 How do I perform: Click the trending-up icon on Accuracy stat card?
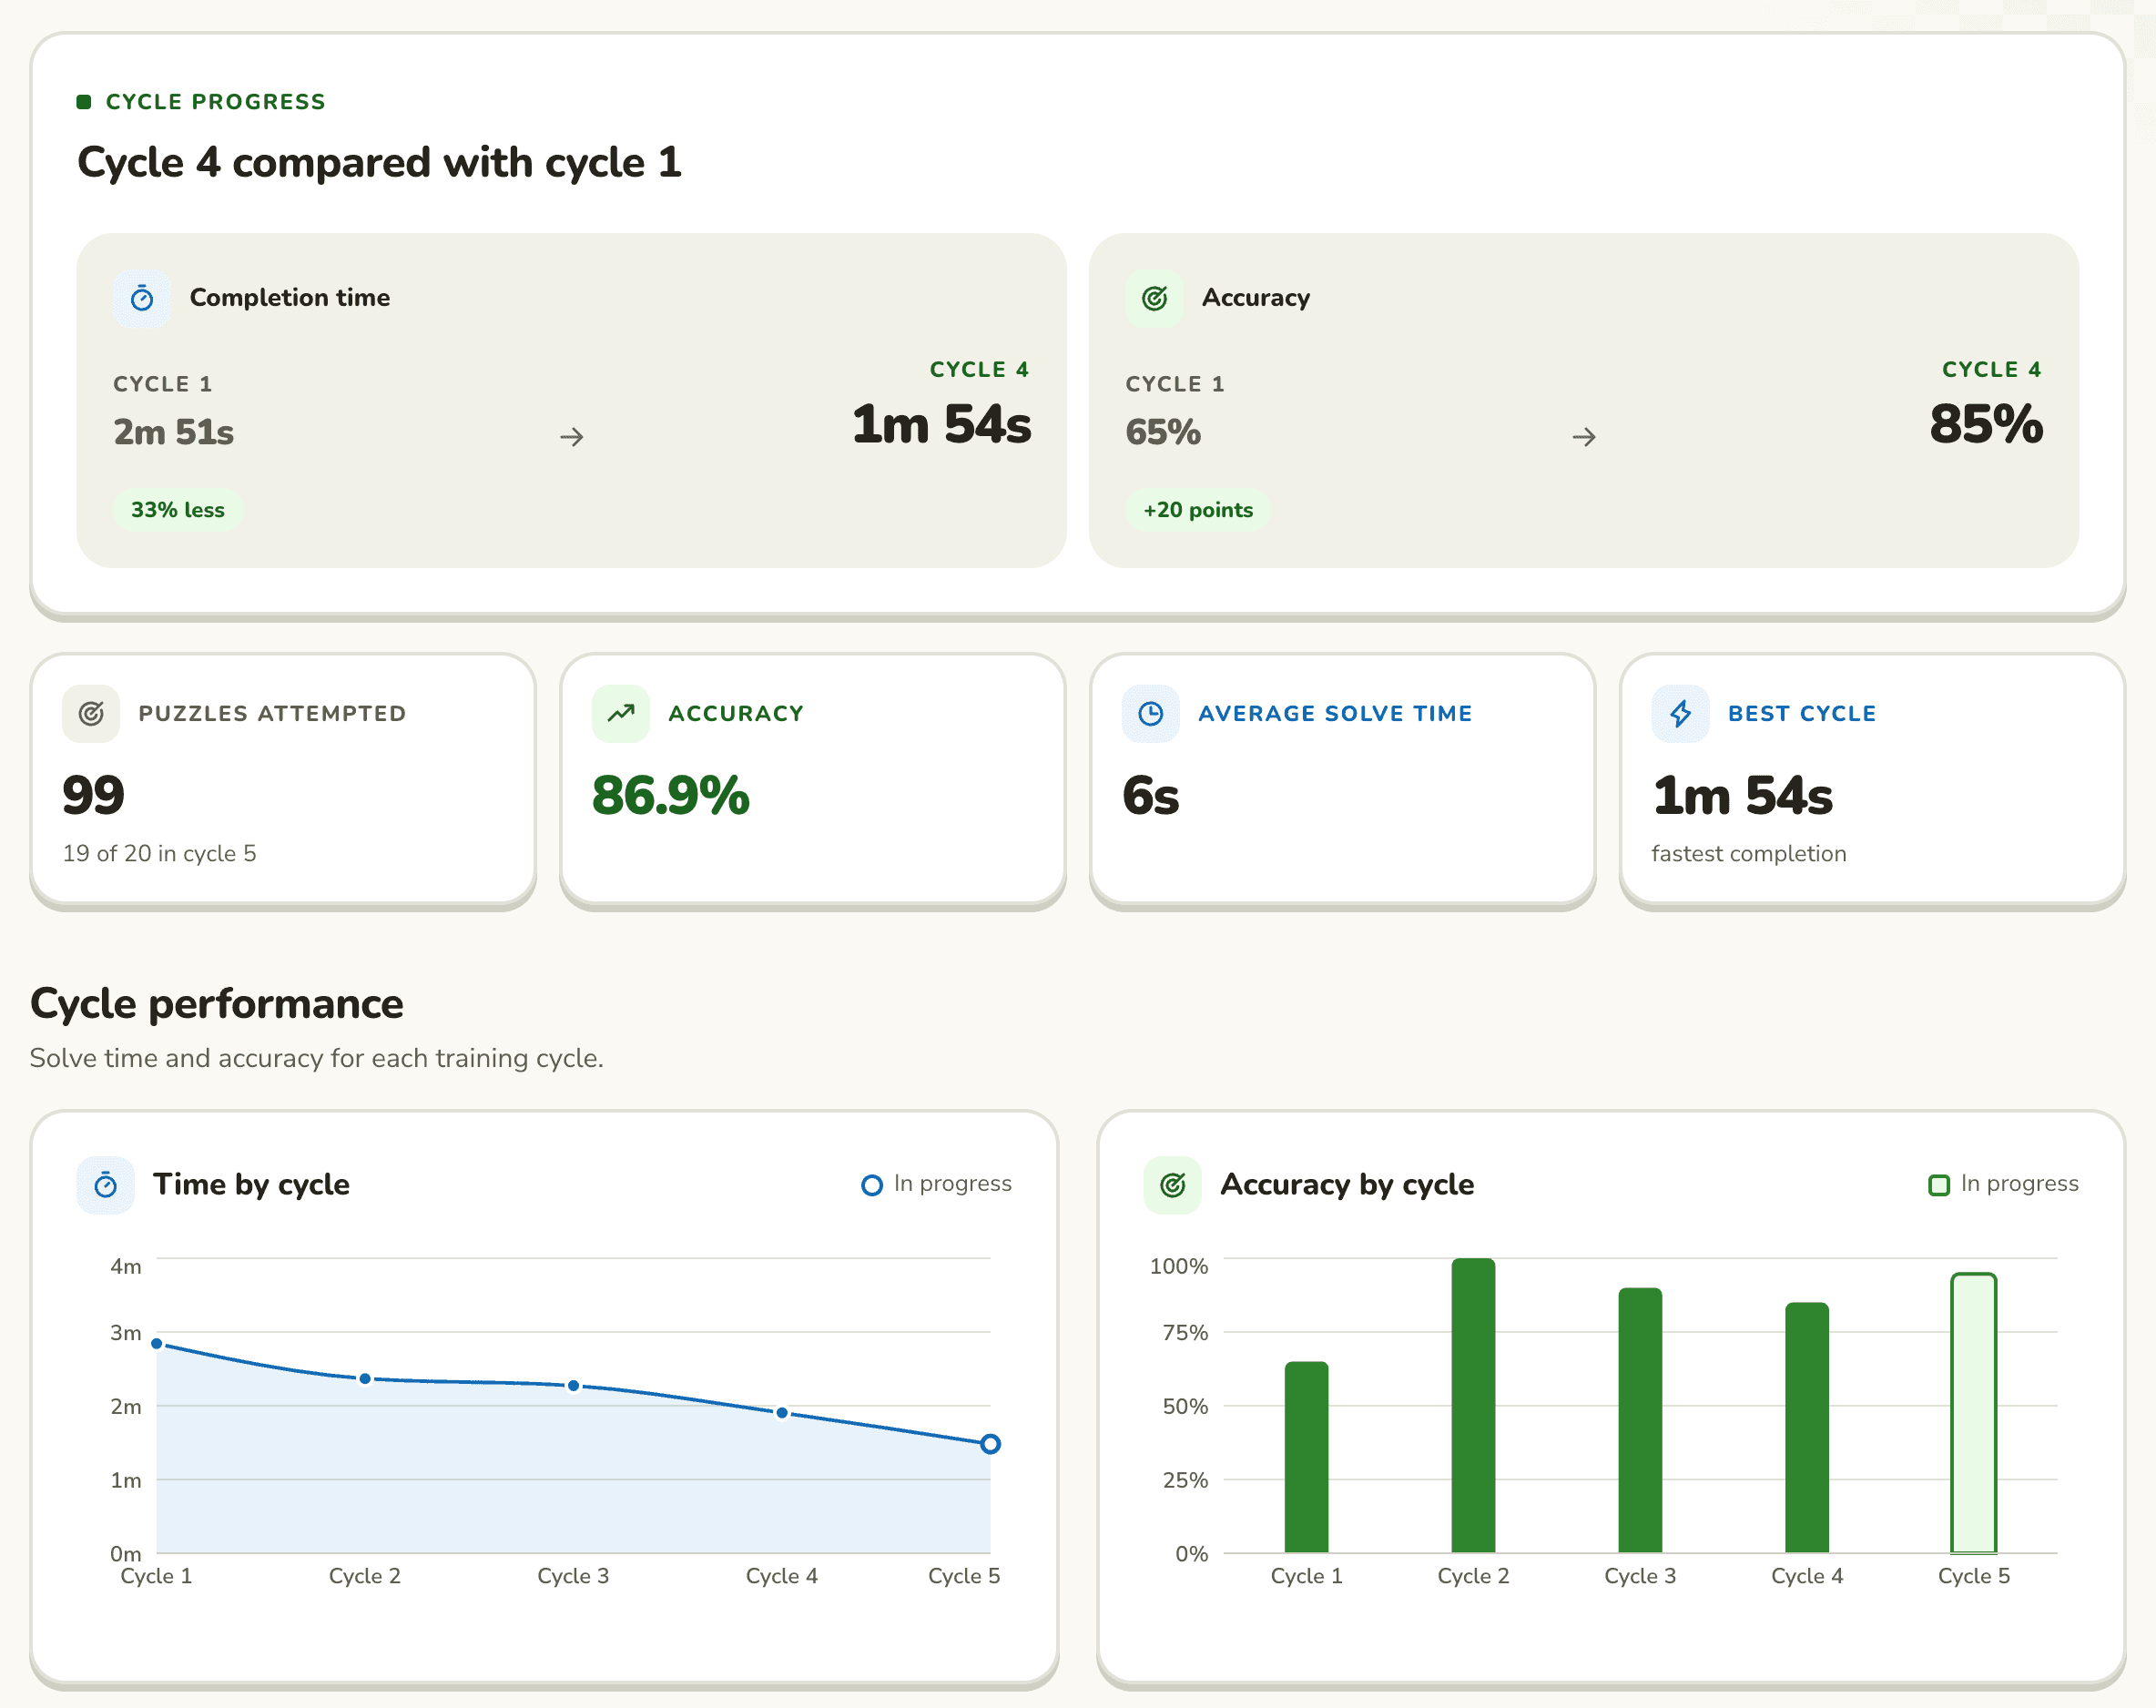coord(621,713)
